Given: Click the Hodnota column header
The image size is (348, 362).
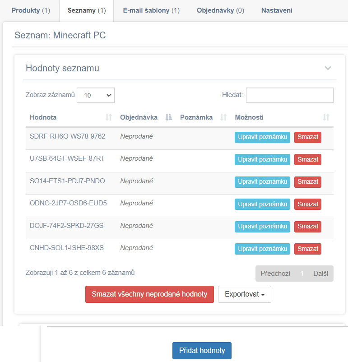Looking at the screenshot, I should point(43,117).
